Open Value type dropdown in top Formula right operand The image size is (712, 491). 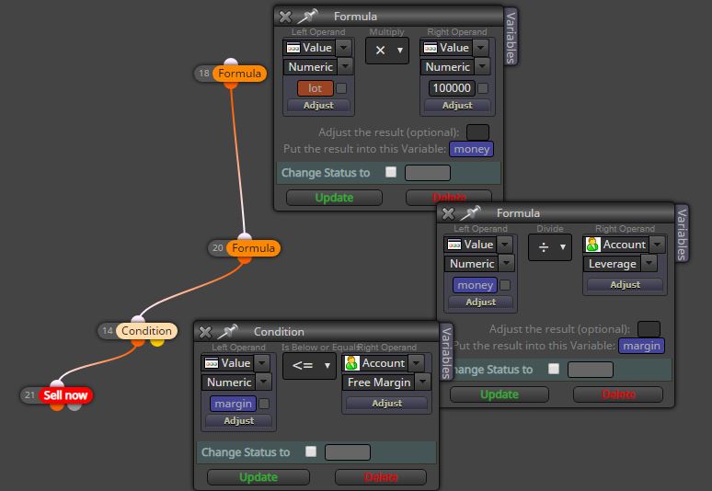point(481,47)
